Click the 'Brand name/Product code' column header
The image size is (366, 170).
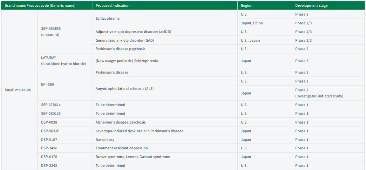click(40, 6)
